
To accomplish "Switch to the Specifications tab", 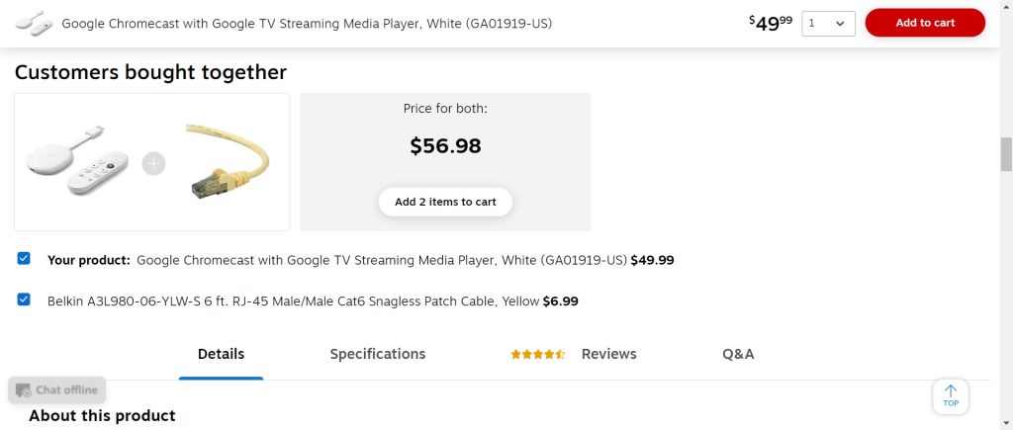I will point(378,354).
